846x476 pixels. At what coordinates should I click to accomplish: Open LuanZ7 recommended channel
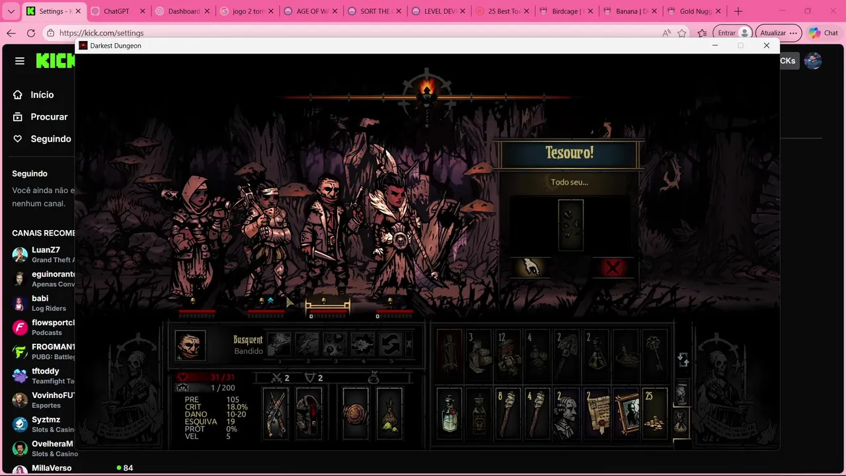(x=44, y=255)
